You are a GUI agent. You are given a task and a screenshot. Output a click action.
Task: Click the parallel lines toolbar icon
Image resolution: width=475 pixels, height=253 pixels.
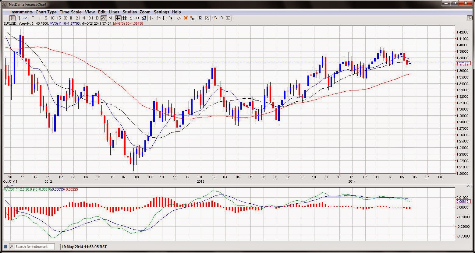click(179, 18)
